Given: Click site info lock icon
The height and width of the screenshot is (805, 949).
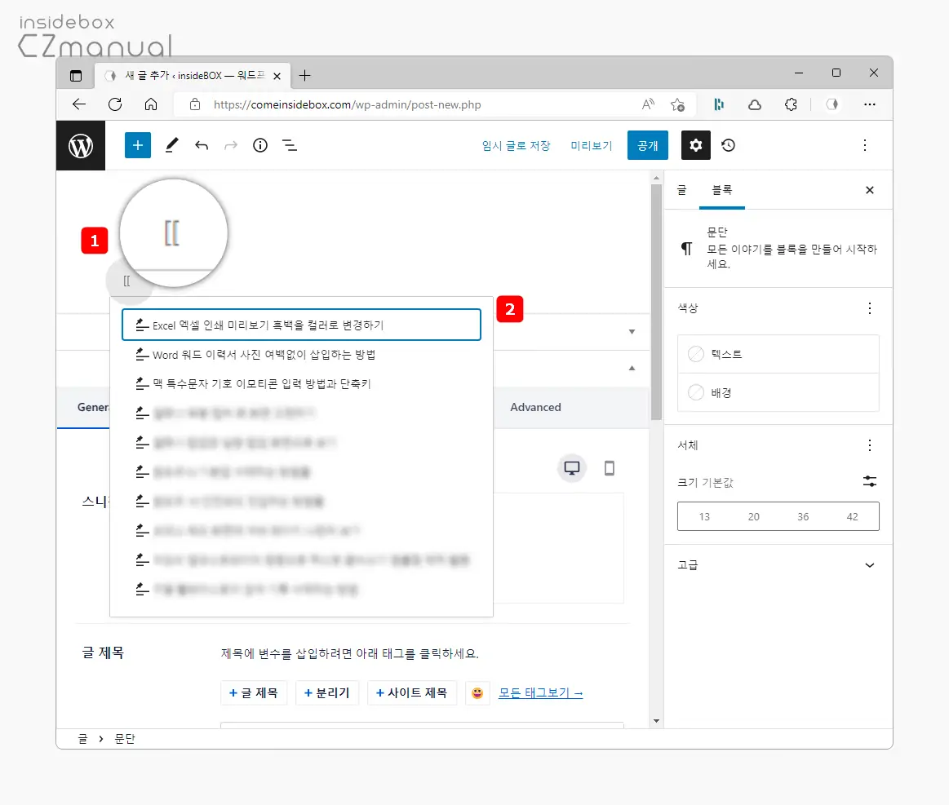Looking at the screenshot, I should (195, 104).
